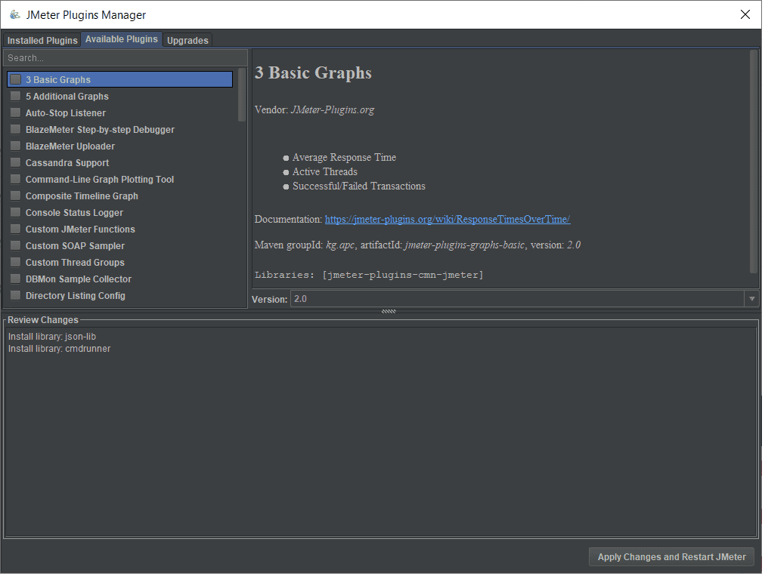Click the '3 Basic Graphs' heading
This screenshot has width=765, height=576.
click(x=314, y=72)
